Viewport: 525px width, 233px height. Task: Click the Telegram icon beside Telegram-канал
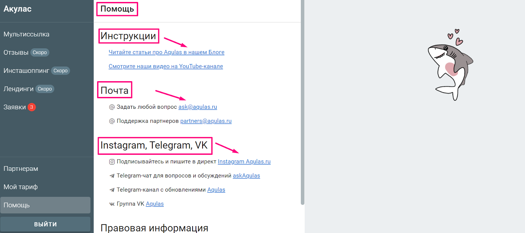click(112, 190)
